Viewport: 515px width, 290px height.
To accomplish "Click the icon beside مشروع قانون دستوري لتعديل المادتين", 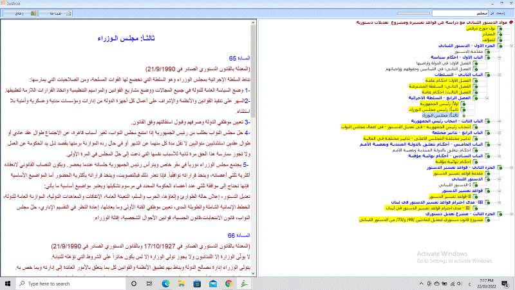I will click(487, 220).
